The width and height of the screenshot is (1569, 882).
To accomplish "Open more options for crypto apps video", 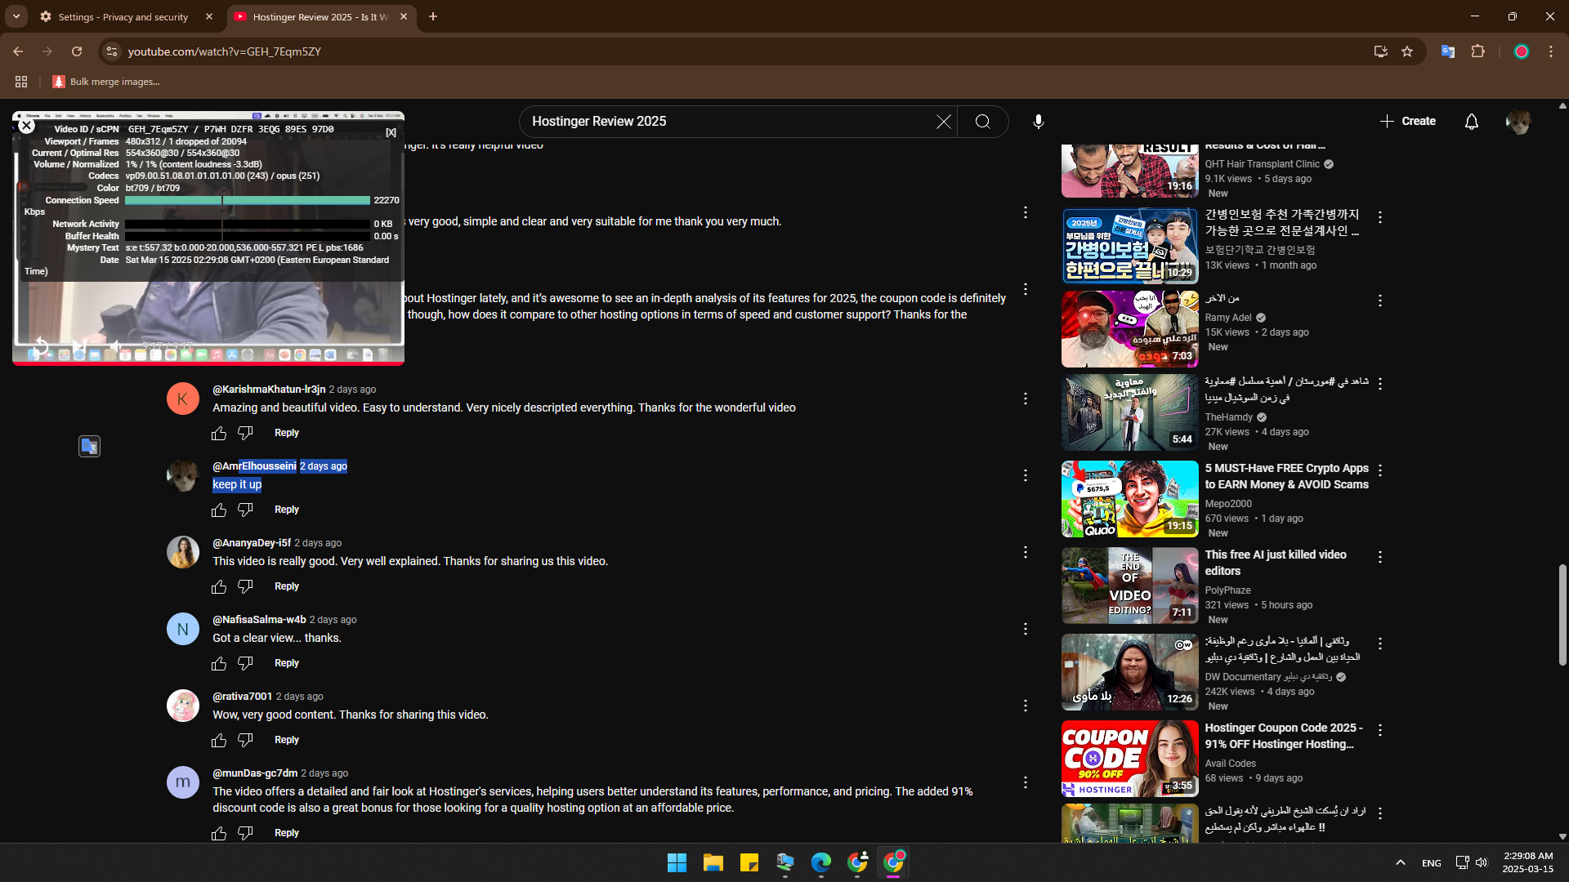I will (1379, 470).
